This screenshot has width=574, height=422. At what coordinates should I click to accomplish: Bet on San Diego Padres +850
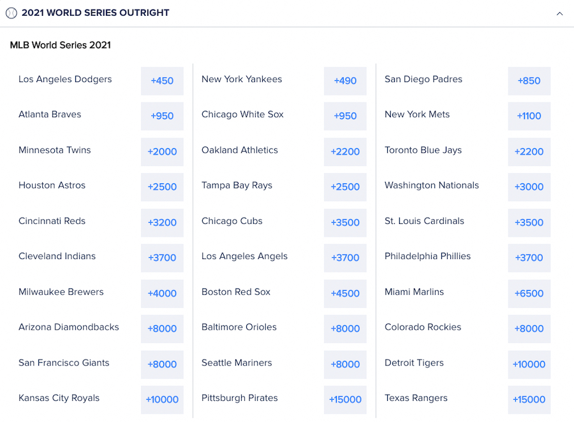click(529, 81)
